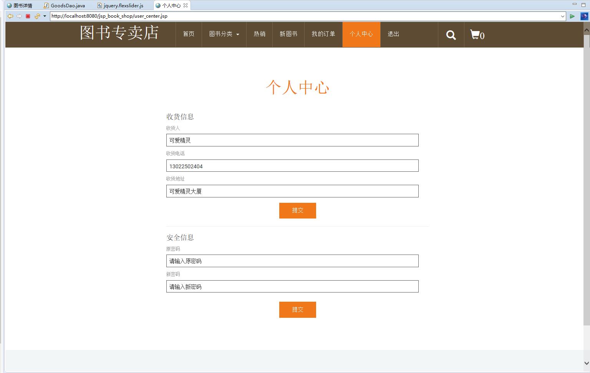Stop page loading with the red square icon
The height and width of the screenshot is (373, 590).
click(28, 16)
